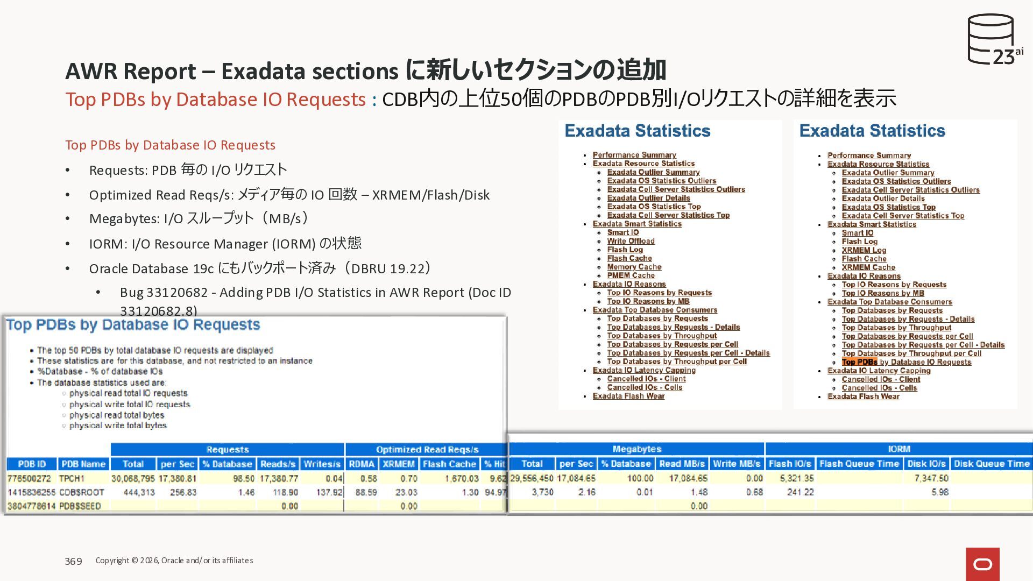The height and width of the screenshot is (581, 1033).
Task: Click the XRMEM Cache link in right list
Action: tap(868, 267)
